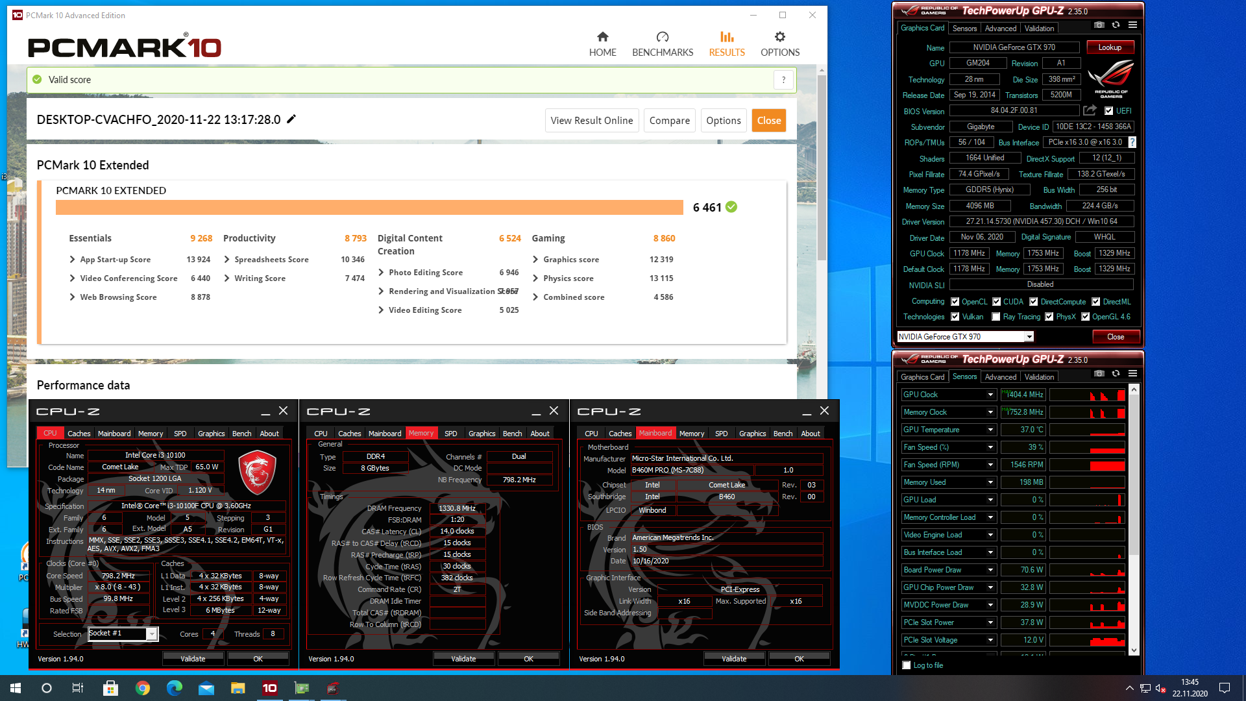Click the Fan Speed (RPM) sensor graph
The image size is (1246, 701).
(x=1087, y=465)
